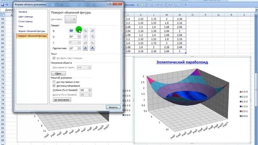Viewport: 258px width, 145px height.
Task: Click cell containing 1.16
Action: click(141, 31)
